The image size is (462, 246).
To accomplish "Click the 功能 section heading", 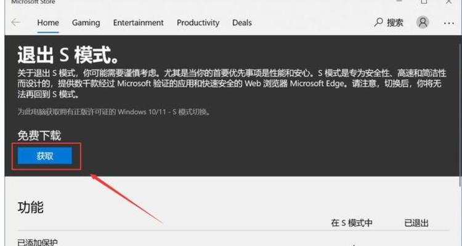I will click(31, 207).
